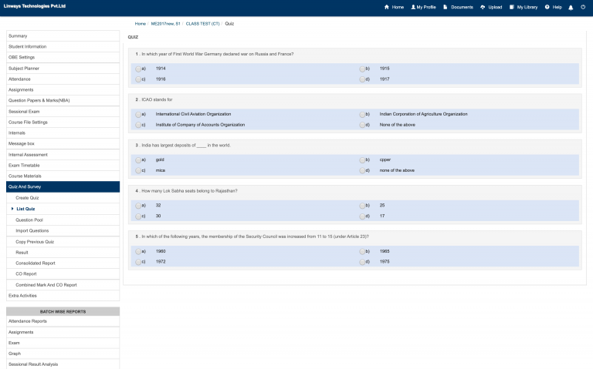
Task: Click the Upload cloud icon
Action: 483,7
